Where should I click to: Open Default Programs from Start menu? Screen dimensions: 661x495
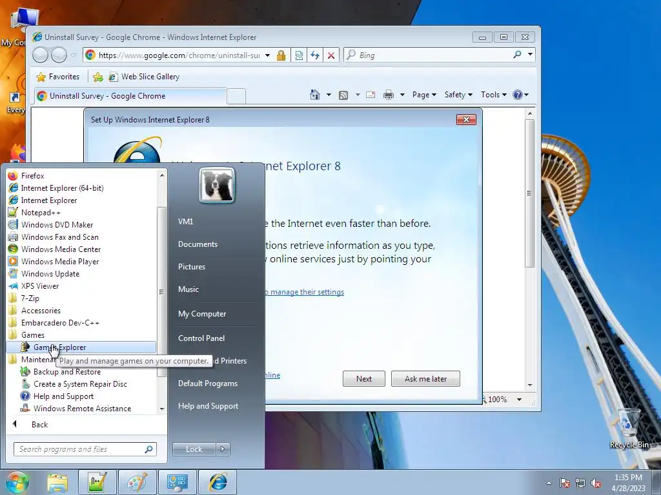(207, 383)
